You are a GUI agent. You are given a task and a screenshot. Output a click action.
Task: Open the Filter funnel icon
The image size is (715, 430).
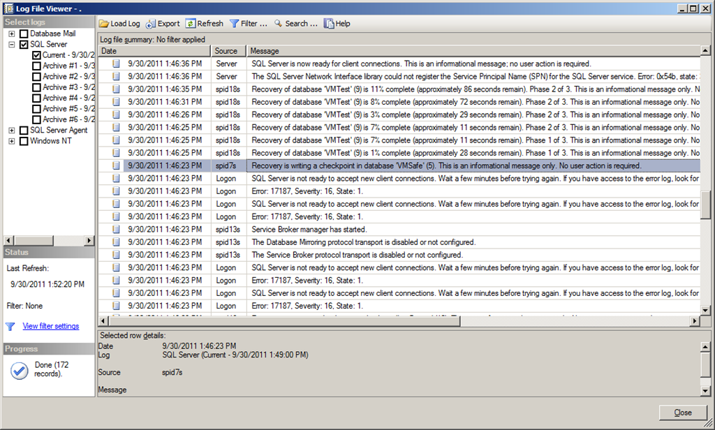pos(234,24)
